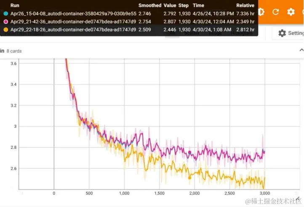The image size is (304, 207).
Task: Collapse the 8 cards group chevron
Action: pyautogui.click(x=301, y=50)
